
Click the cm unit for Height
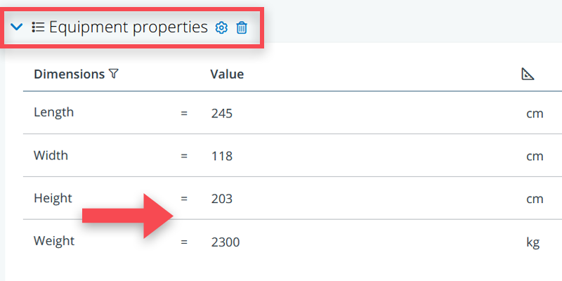pos(535,199)
